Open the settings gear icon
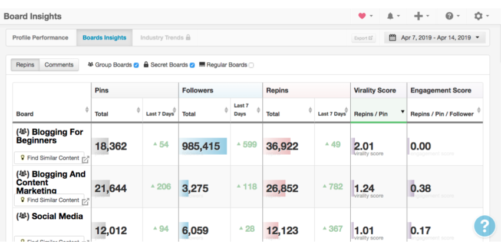 click(x=479, y=16)
